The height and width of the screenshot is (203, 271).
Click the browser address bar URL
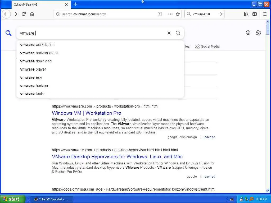point(109,14)
